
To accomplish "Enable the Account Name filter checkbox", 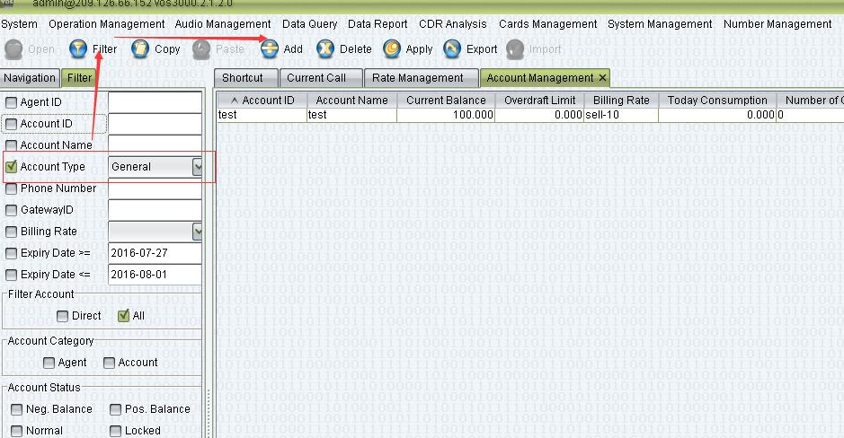I will [11, 145].
